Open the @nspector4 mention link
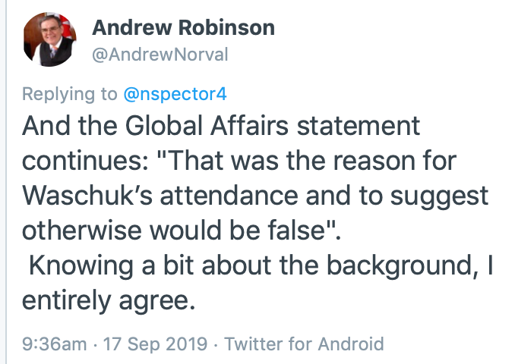The height and width of the screenshot is (364, 515). coord(175,94)
